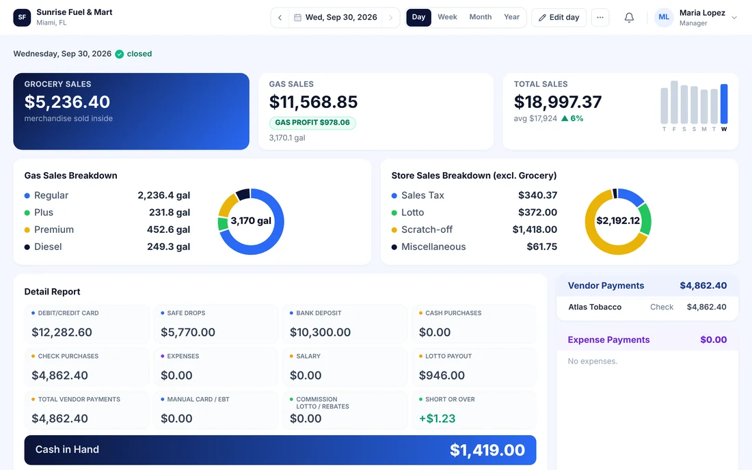Click the highlighted Wednesday bar in chart
The image size is (752, 470).
724,104
